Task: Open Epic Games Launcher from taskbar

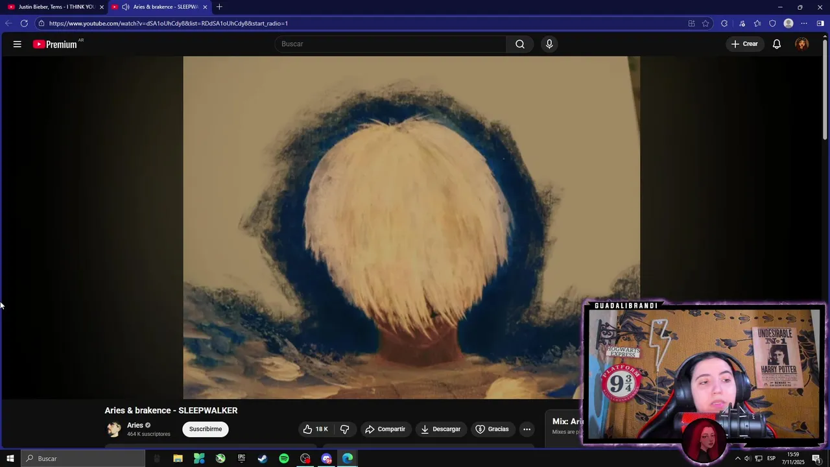Action: (x=241, y=459)
